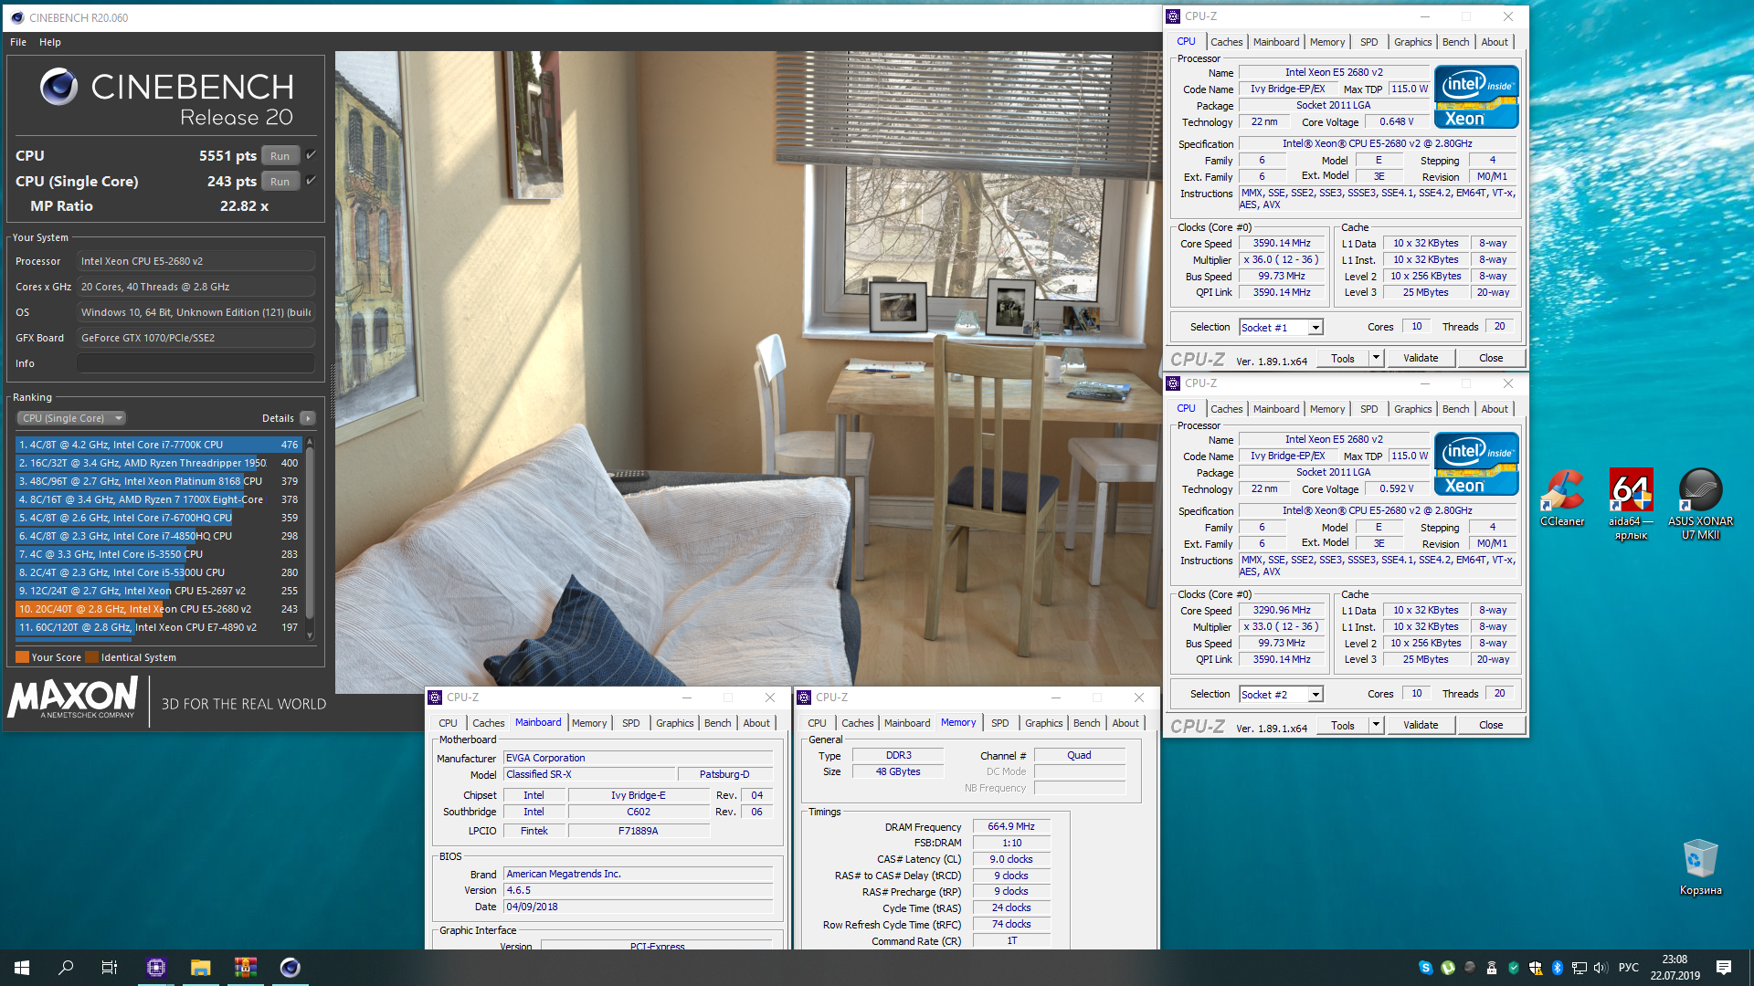Run the CPU multi-core benchmark

click(280, 156)
